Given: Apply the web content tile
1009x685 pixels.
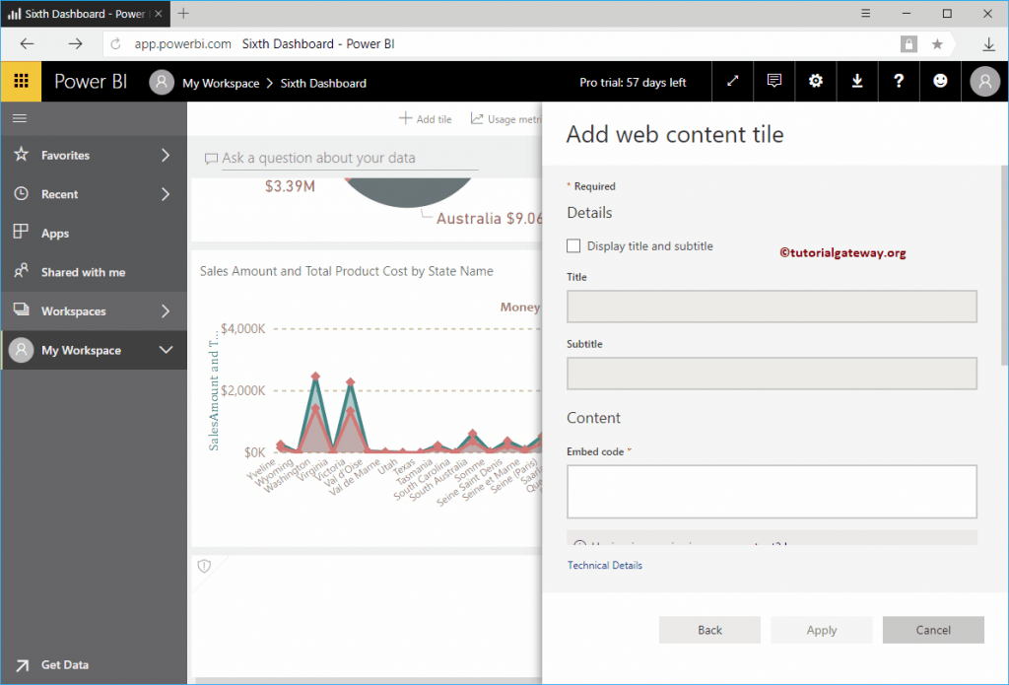Looking at the screenshot, I should (821, 630).
